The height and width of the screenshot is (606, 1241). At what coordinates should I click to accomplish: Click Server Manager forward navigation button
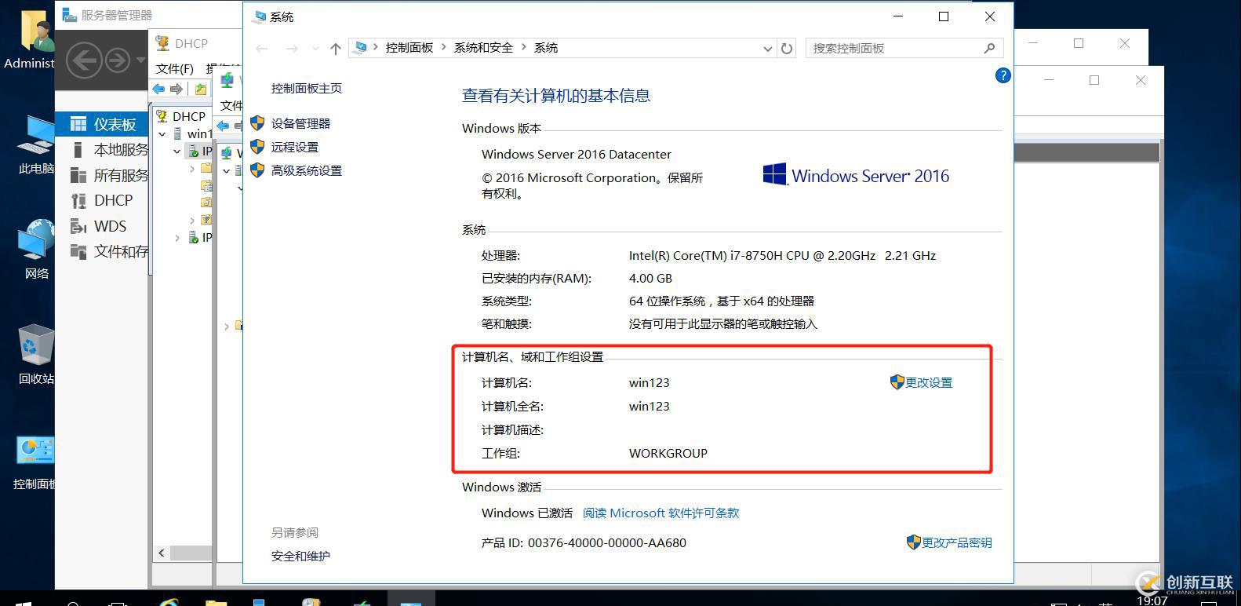click(118, 60)
